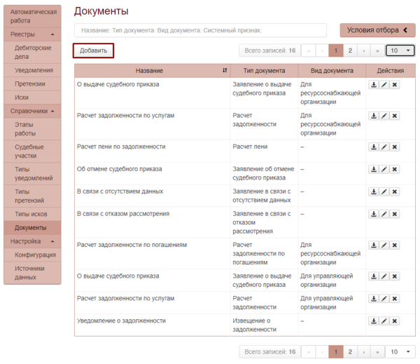Collapse the 'Реестры' sidebar section
The width and height of the screenshot is (420, 364).
[32, 34]
